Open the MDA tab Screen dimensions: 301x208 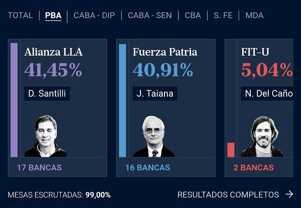pyautogui.click(x=254, y=16)
